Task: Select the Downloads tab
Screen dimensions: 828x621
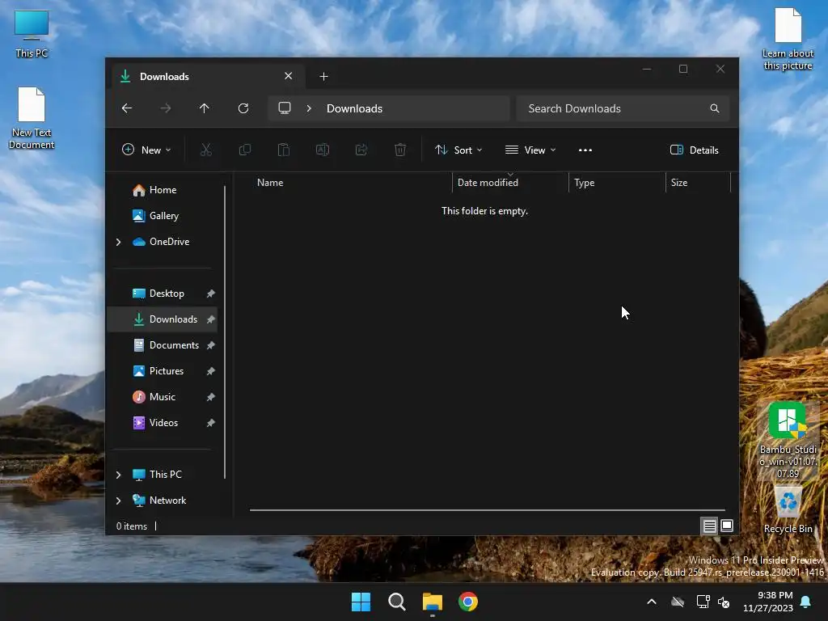Action: (x=208, y=77)
